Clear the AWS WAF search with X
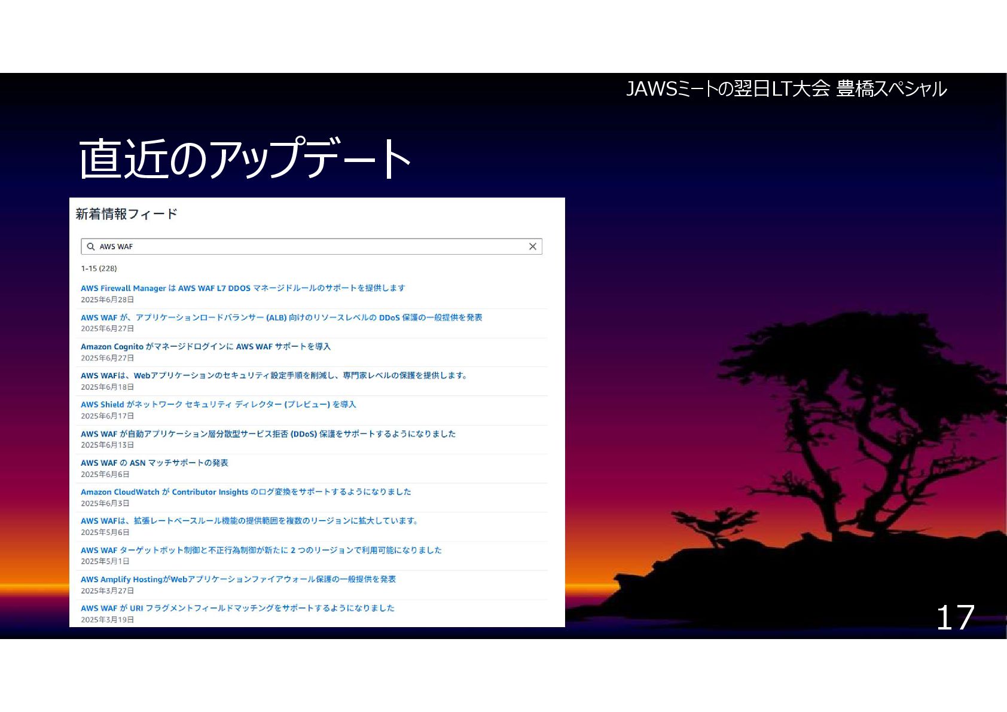Screen dimensions: 1007x712 point(532,246)
